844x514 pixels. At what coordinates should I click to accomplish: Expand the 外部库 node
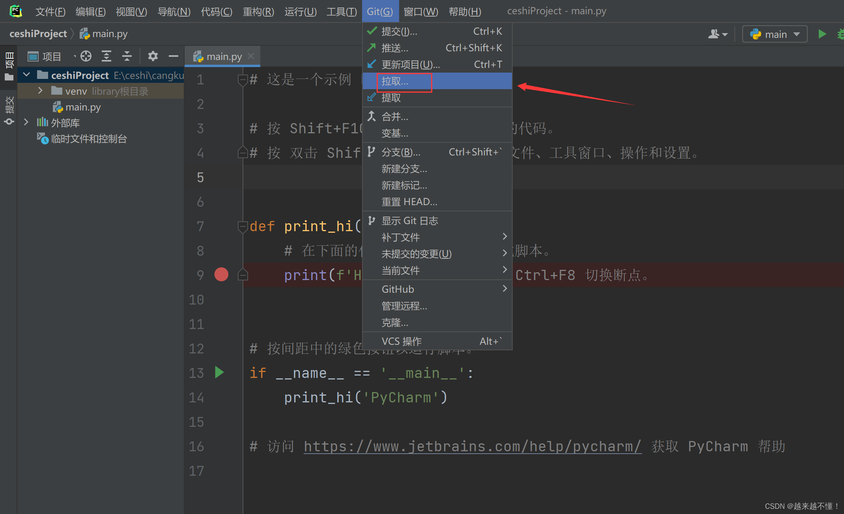[26, 122]
